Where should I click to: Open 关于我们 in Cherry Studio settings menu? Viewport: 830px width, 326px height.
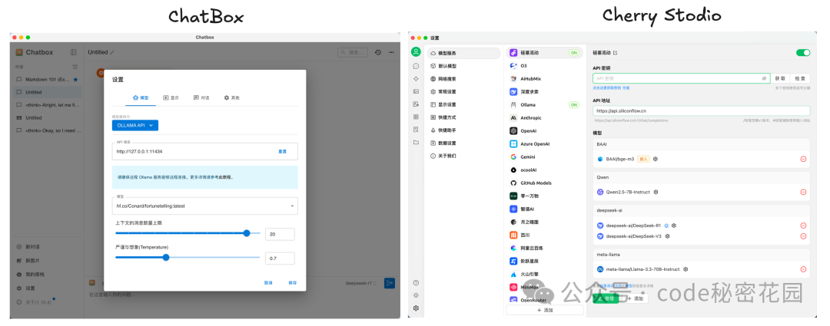tap(463, 156)
